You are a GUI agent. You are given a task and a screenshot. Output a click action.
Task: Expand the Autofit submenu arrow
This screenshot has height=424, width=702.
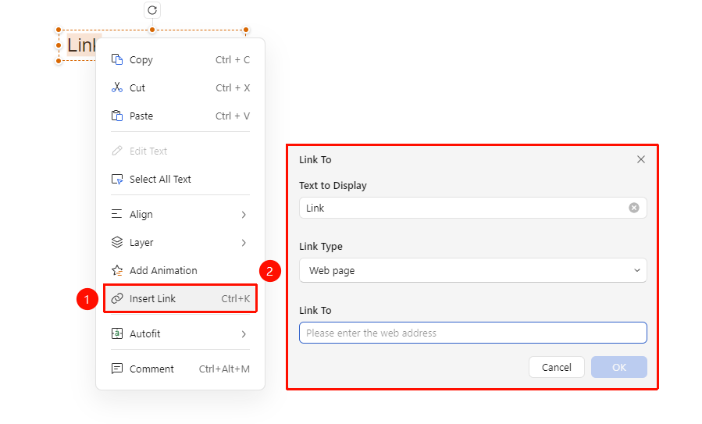coord(244,334)
